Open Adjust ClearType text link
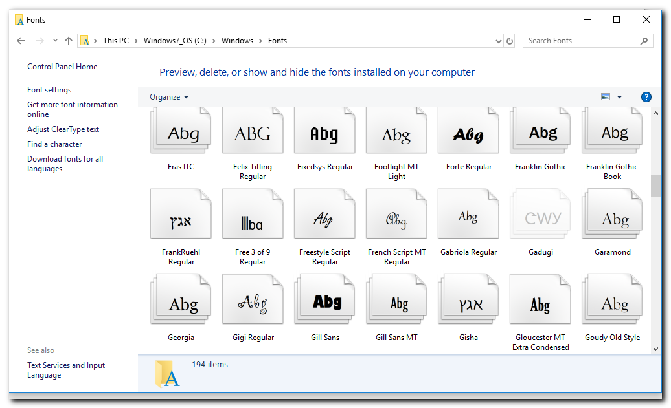Screen dimensions: 671x408 coord(63,129)
